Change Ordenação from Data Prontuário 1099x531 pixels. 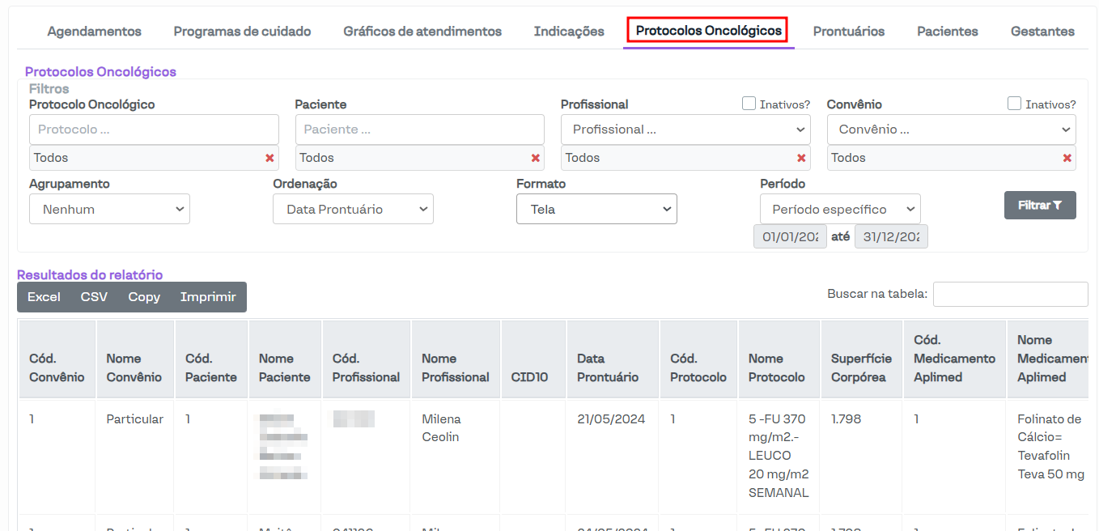[353, 209]
